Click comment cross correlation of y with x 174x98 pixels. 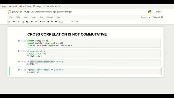coord(45,70)
